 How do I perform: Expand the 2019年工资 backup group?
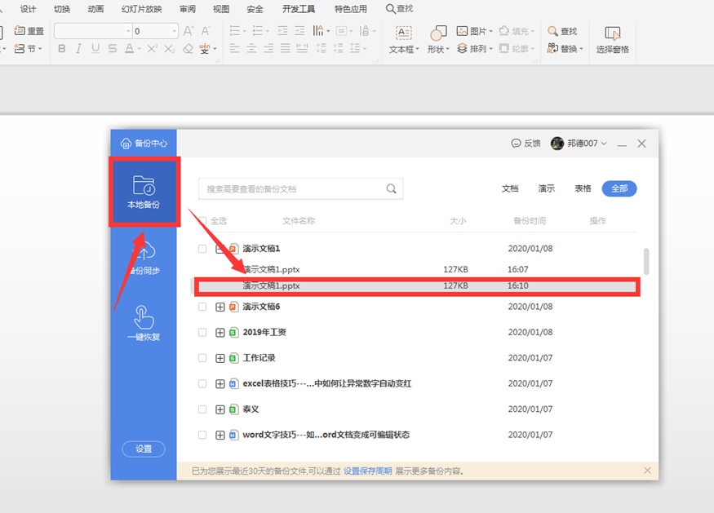tap(220, 332)
